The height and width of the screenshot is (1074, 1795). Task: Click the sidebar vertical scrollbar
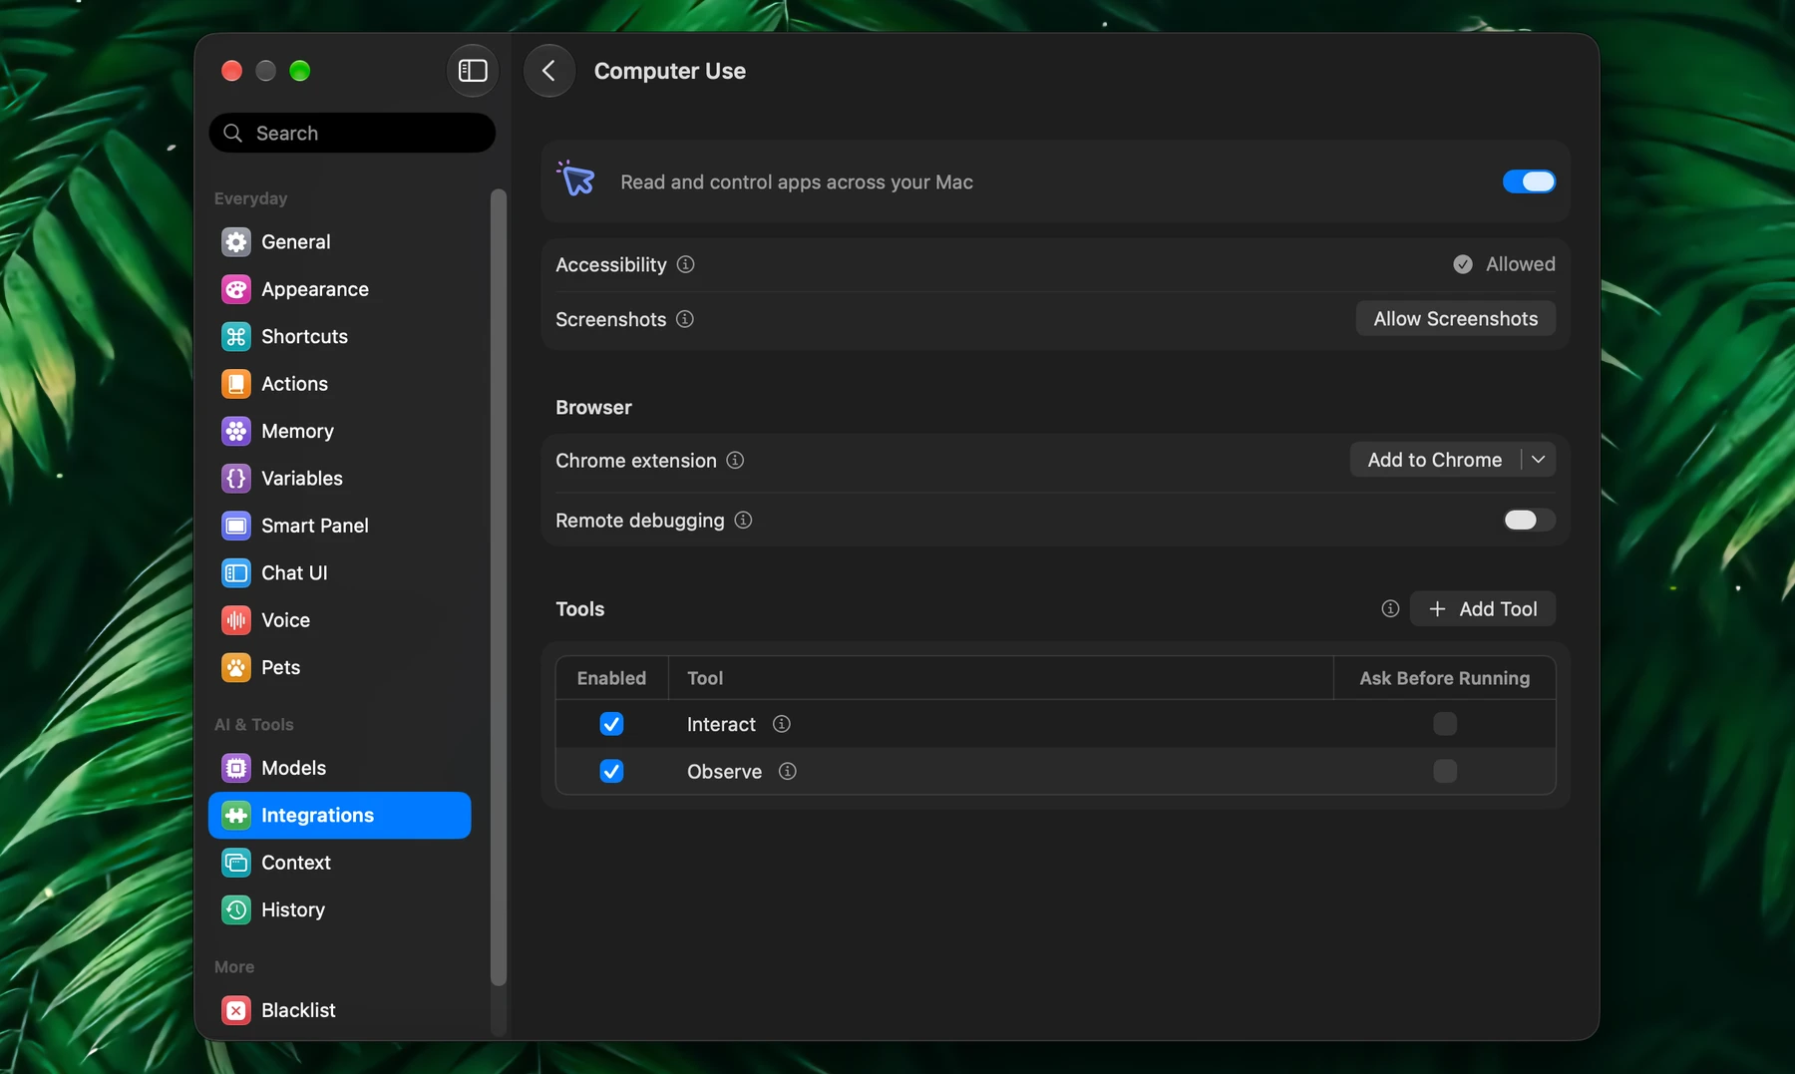coord(499,586)
